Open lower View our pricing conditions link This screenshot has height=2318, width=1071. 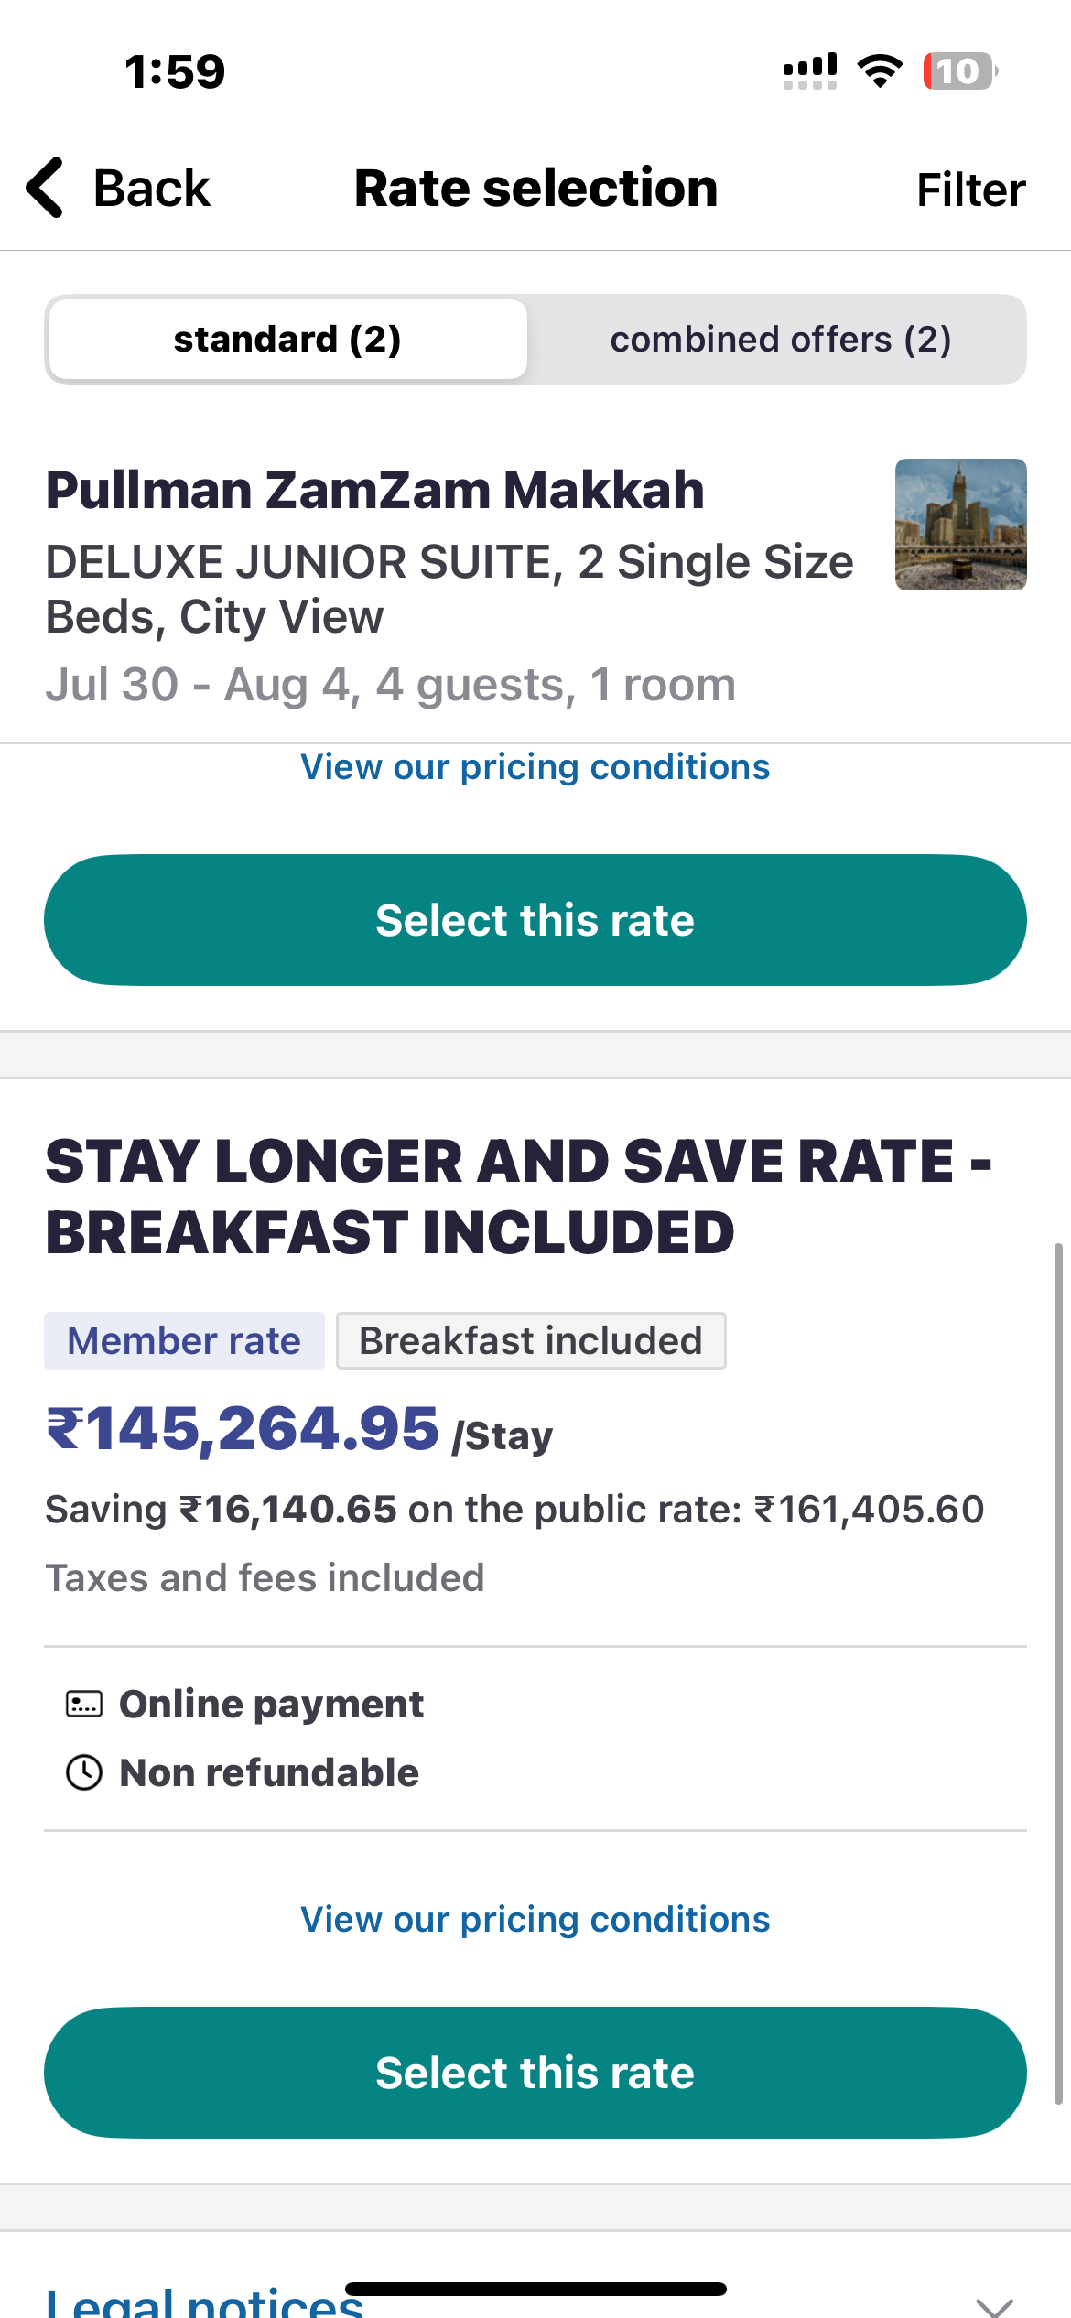(535, 1920)
